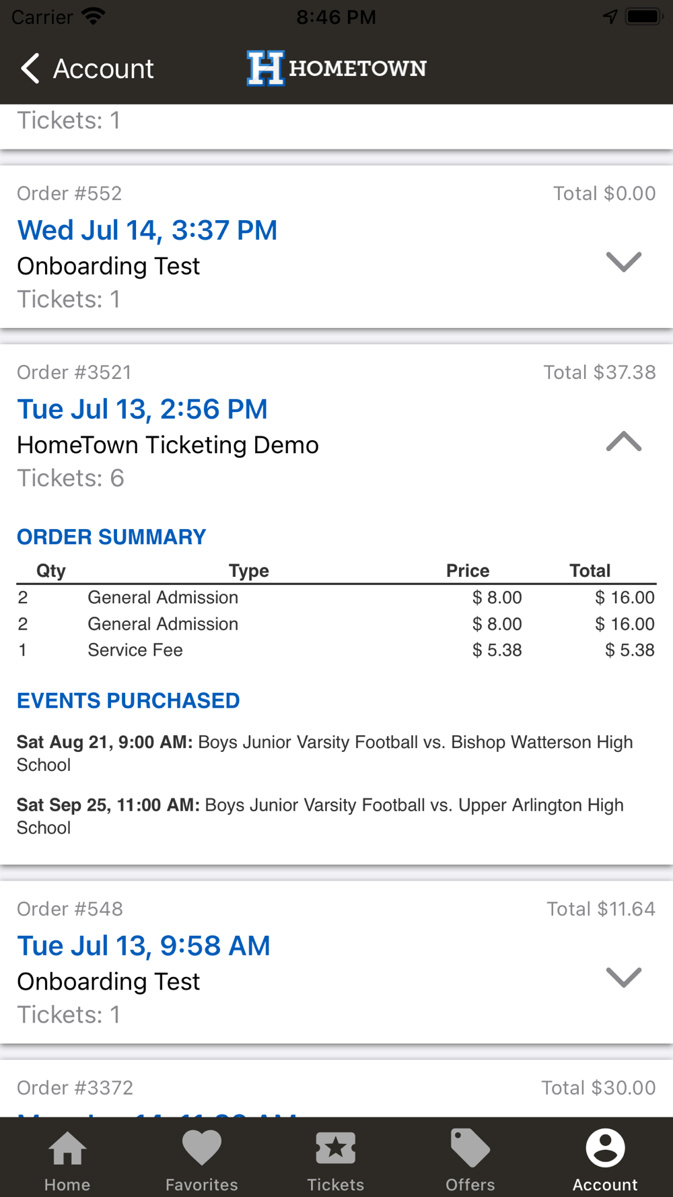Select the Account person icon

coord(606,1148)
